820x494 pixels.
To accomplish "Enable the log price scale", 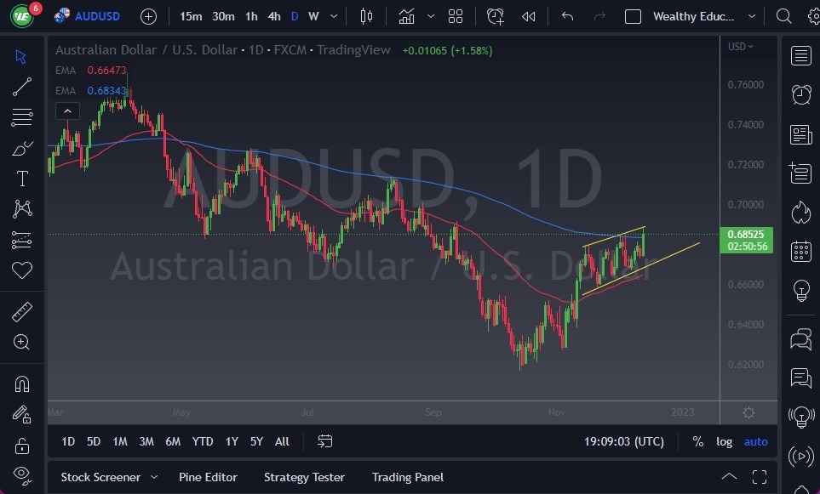I will [x=724, y=441].
